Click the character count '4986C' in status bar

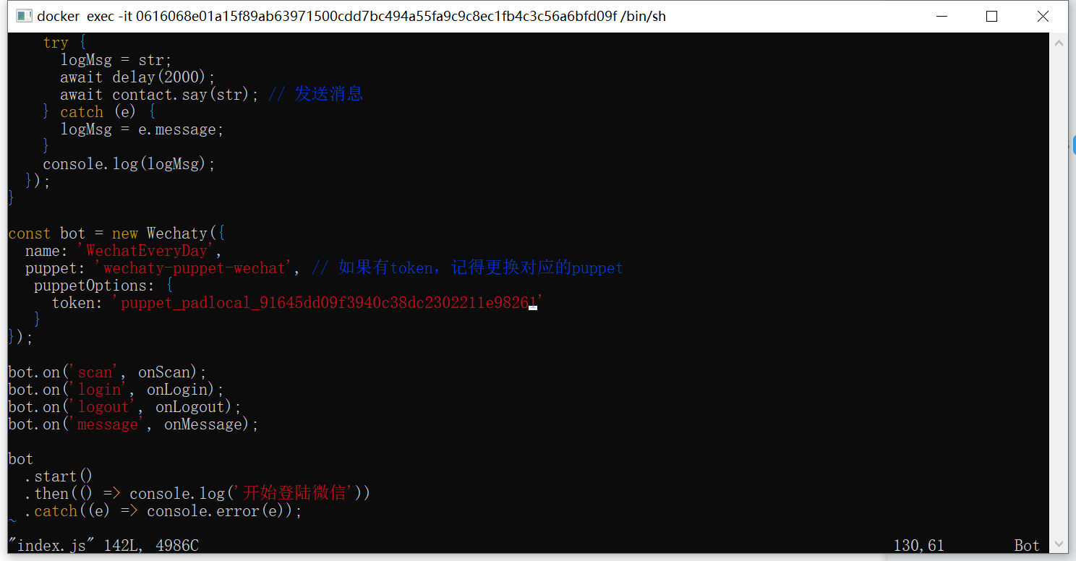176,545
